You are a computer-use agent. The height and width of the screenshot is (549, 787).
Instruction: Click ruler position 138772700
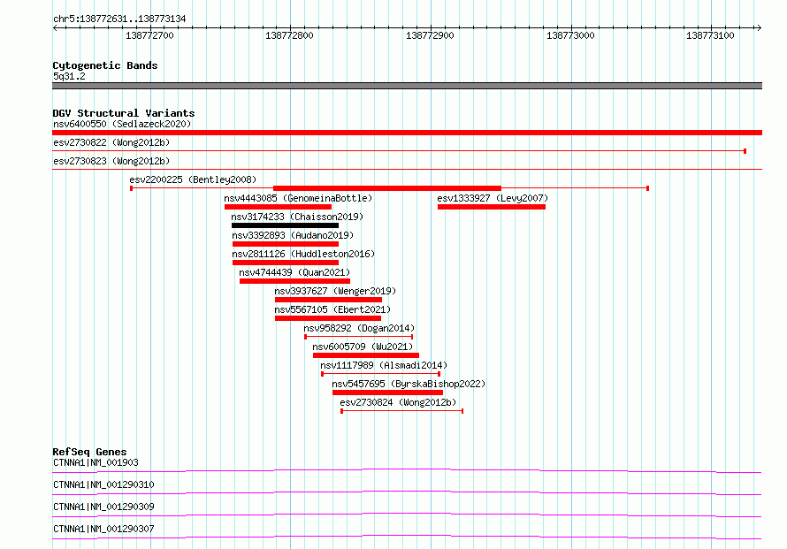coord(149,35)
